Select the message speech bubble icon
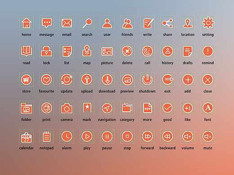 pyautogui.click(x=47, y=23)
